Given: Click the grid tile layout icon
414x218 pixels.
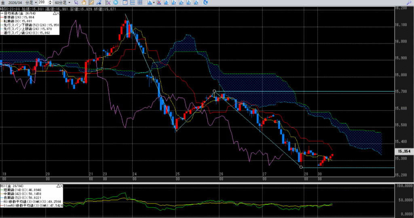Looking at the screenshot, I should pos(140,3).
